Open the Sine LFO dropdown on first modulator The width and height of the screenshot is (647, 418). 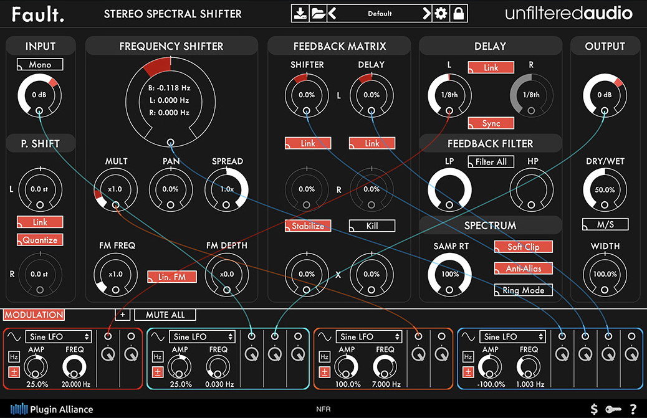click(x=59, y=336)
